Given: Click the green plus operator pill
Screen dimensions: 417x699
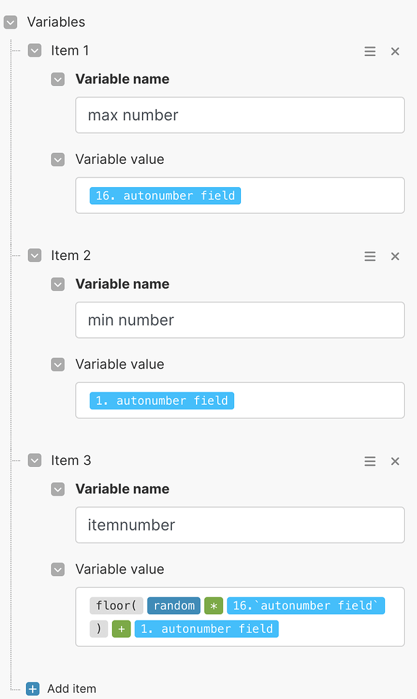Looking at the screenshot, I should [121, 629].
